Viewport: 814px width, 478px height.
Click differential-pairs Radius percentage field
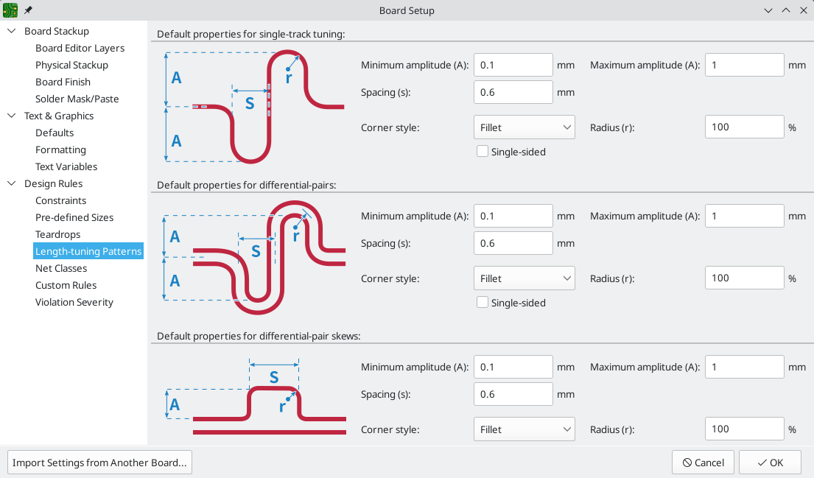point(744,278)
